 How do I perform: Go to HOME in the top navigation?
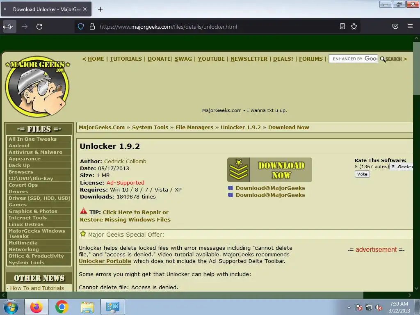click(96, 59)
